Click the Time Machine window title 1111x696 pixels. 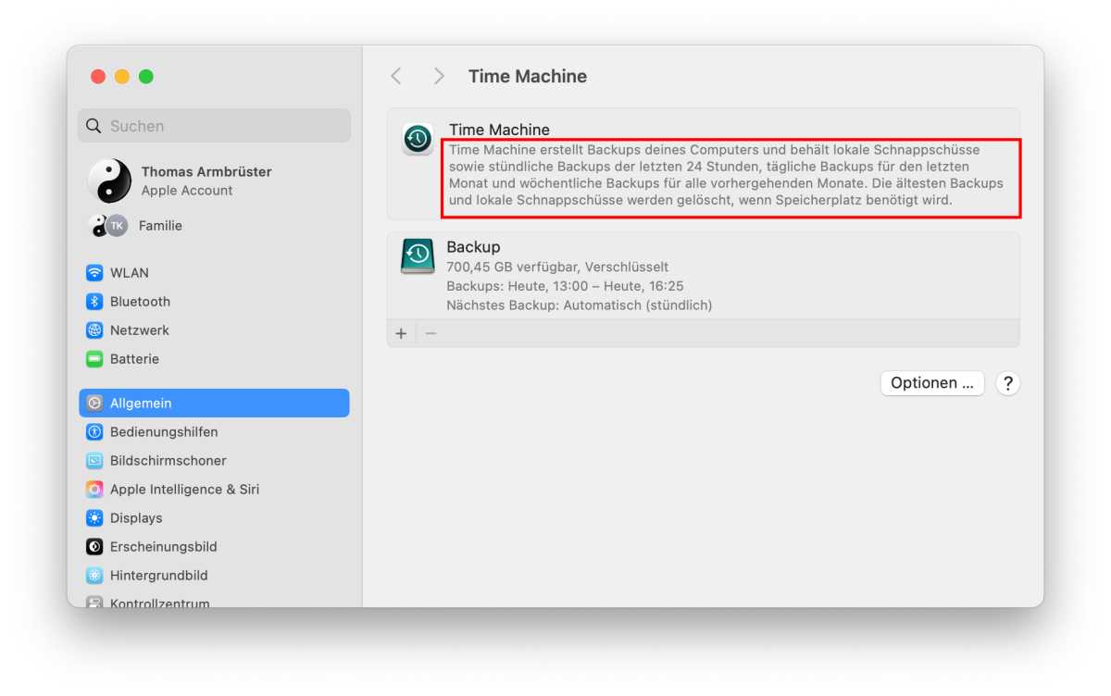click(528, 76)
